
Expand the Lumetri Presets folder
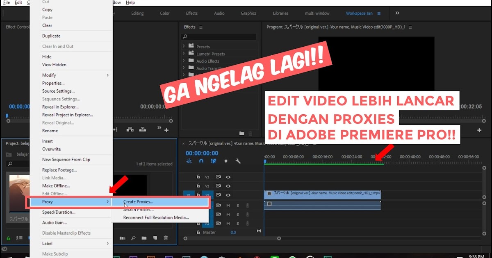point(184,54)
